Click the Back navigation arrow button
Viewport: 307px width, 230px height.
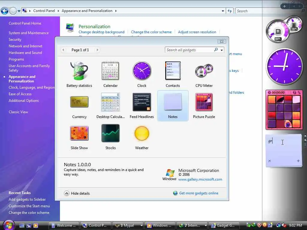tap(4, 11)
